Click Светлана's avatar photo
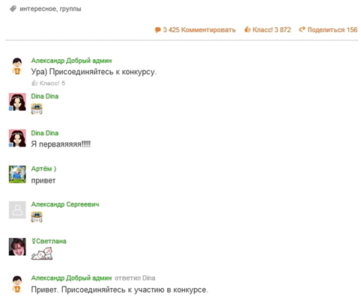Image resolution: width=361 pixels, height=297 pixels. (x=17, y=247)
